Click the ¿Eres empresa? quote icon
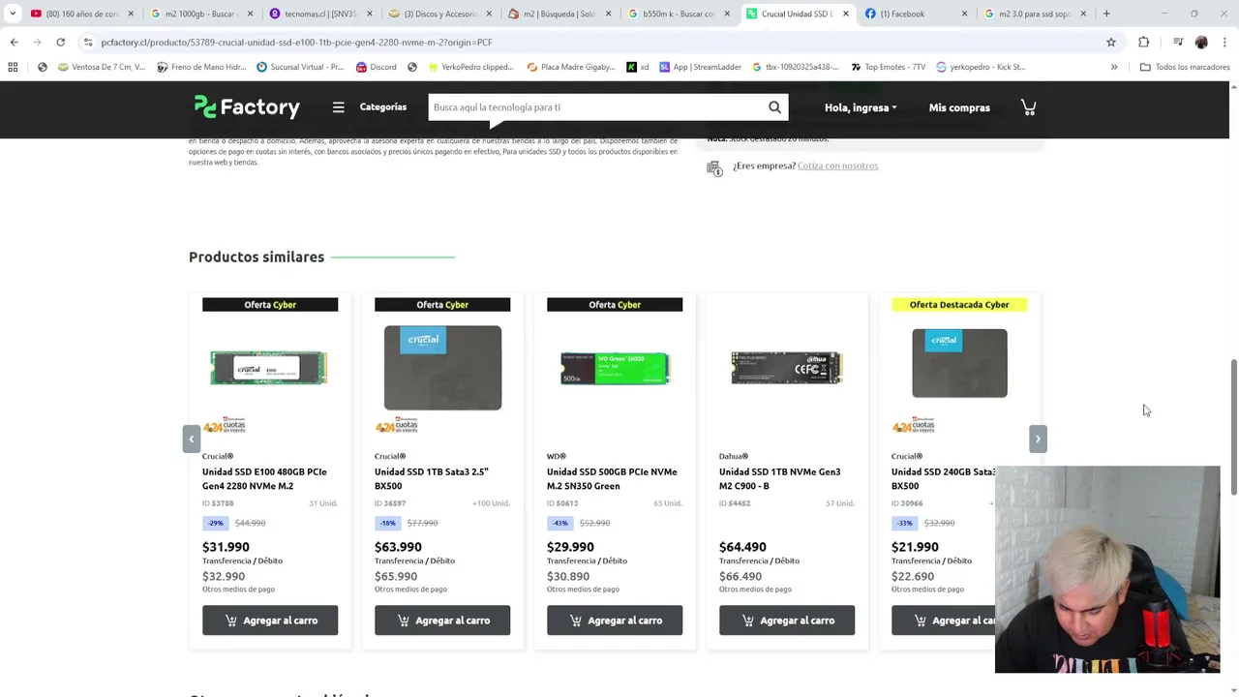The width and height of the screenshot is (1239, 697). 714,168
